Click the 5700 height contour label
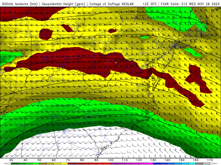The height and width of the screenshot is (165, 221). [90, 58]
